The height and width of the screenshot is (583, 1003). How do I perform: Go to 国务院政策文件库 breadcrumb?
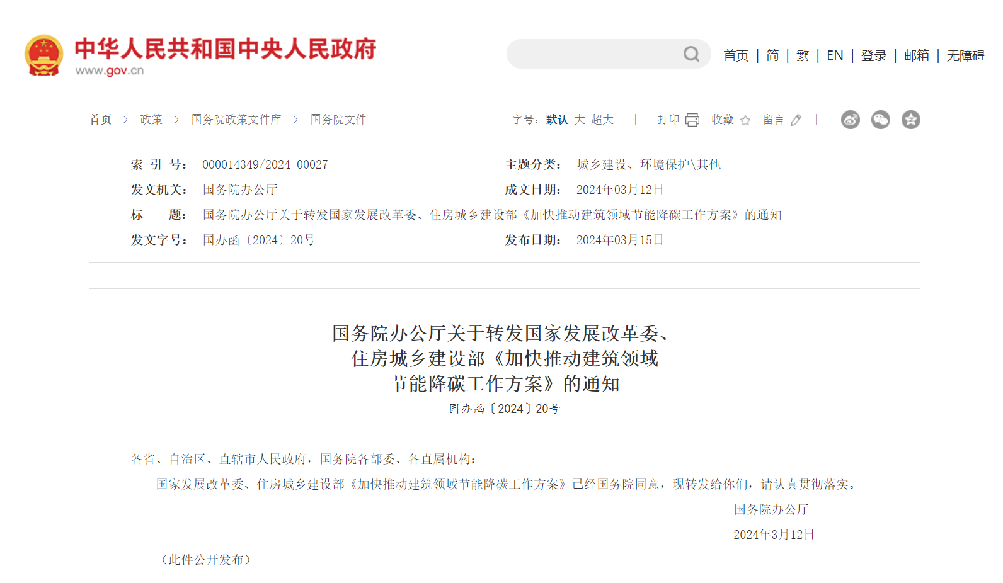236,120
